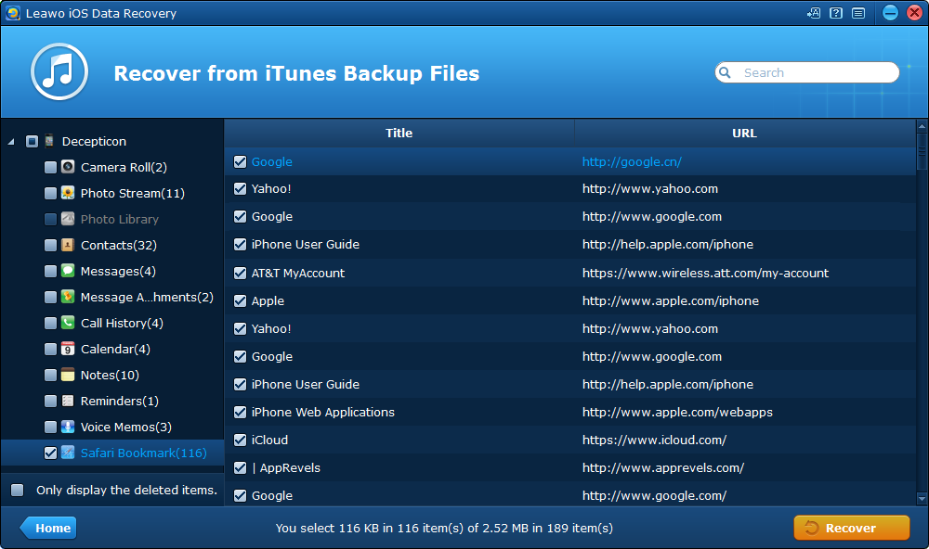Screen dimensions: 929x549
Task: Click the Voice Memos microphone icon
Action: click(68, 427)
